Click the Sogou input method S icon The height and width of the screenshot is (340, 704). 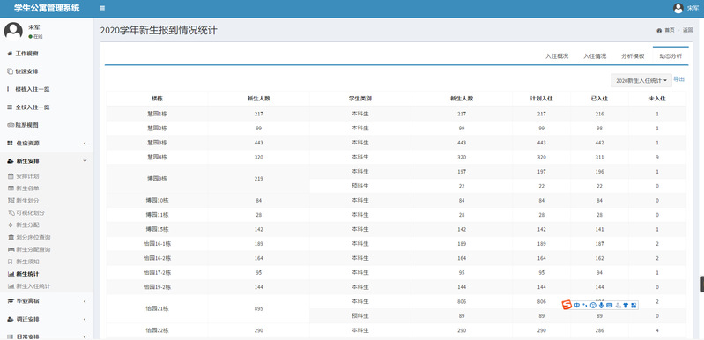567,305
